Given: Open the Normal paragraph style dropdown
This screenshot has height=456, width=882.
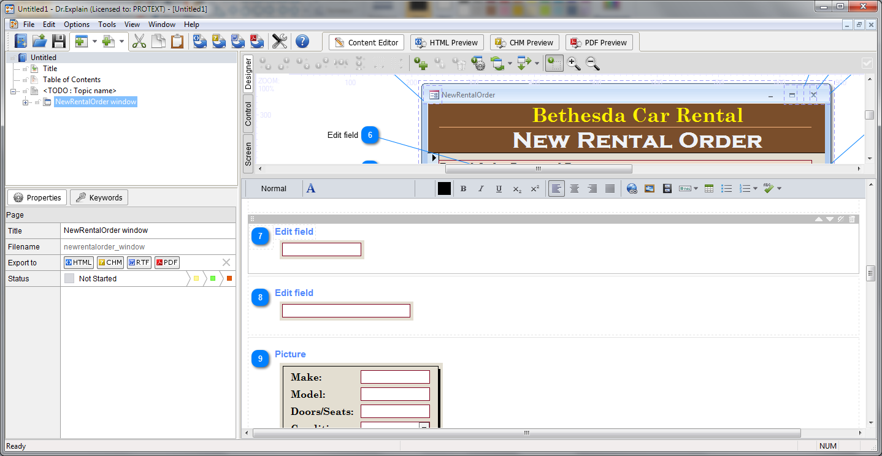Looking at the screenshot, I should (274, 189).
